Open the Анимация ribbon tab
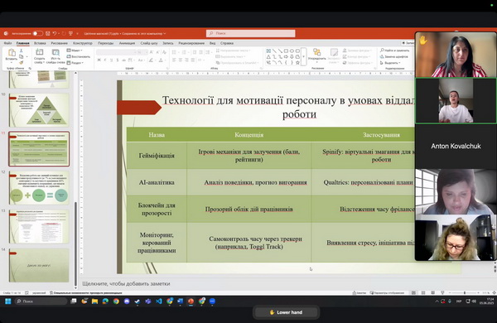Screen dimensions: 497x323 click(127, 43)
